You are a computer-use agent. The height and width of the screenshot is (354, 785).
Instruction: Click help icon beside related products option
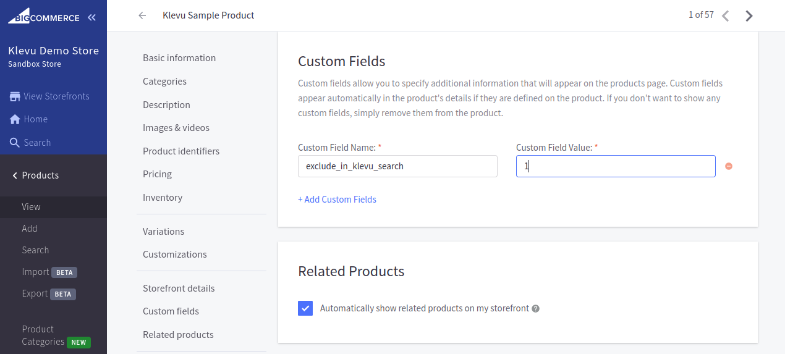536,309
